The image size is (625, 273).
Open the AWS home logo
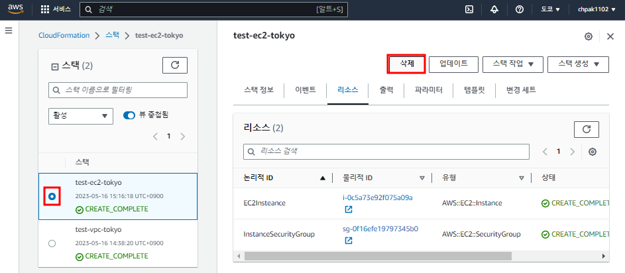16,9
